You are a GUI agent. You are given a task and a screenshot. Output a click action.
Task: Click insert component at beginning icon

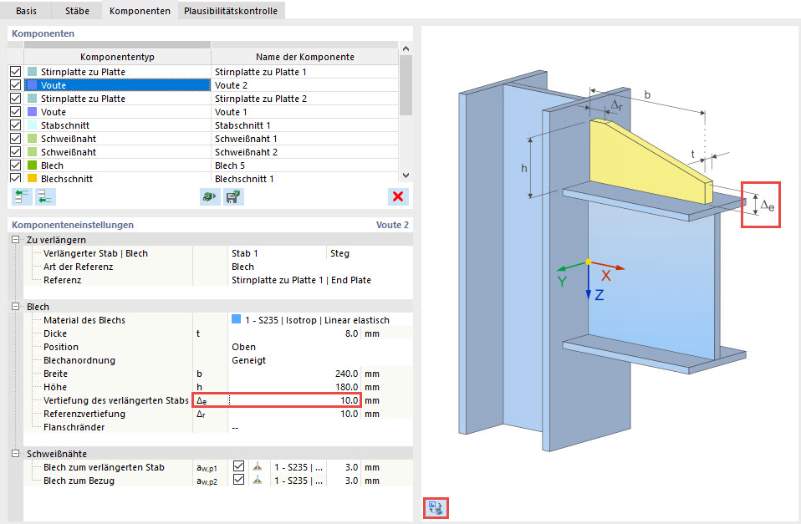click(22, 196)
